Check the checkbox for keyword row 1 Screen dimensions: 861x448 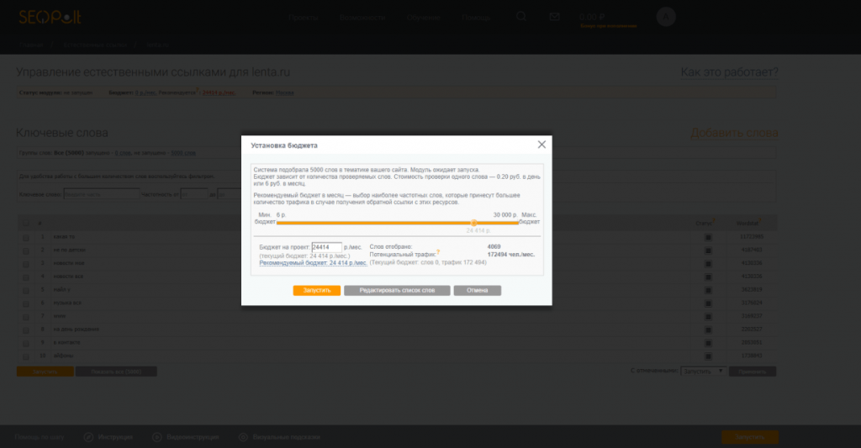(25, 237)
